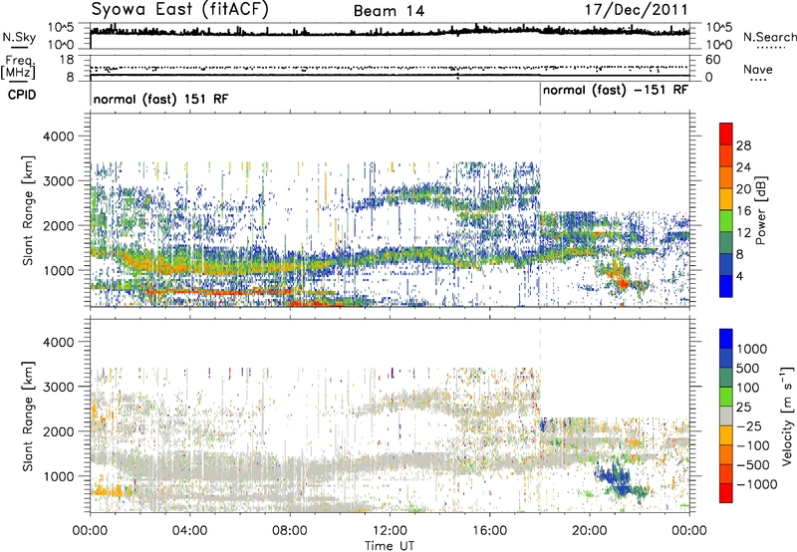Click 'Slant Range [km]' label of power panel
797x552 pixels.
point(28,210)
